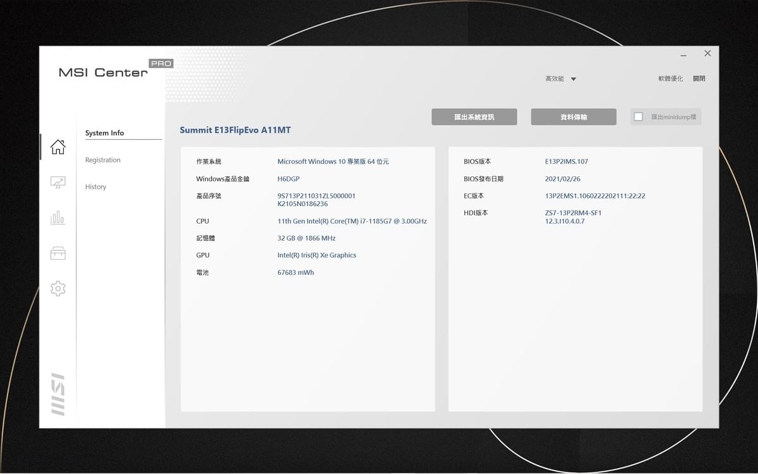Open the settings gear icon in sidebar

[x=57, y=289]
